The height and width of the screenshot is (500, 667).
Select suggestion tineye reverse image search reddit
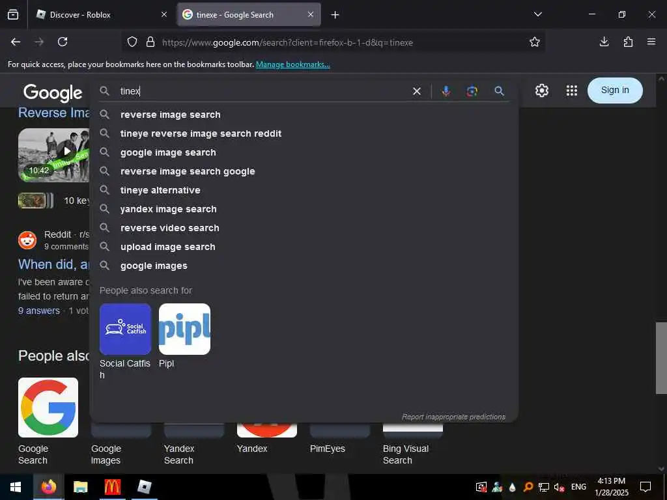pyautogui.click(x=304, y=133)
